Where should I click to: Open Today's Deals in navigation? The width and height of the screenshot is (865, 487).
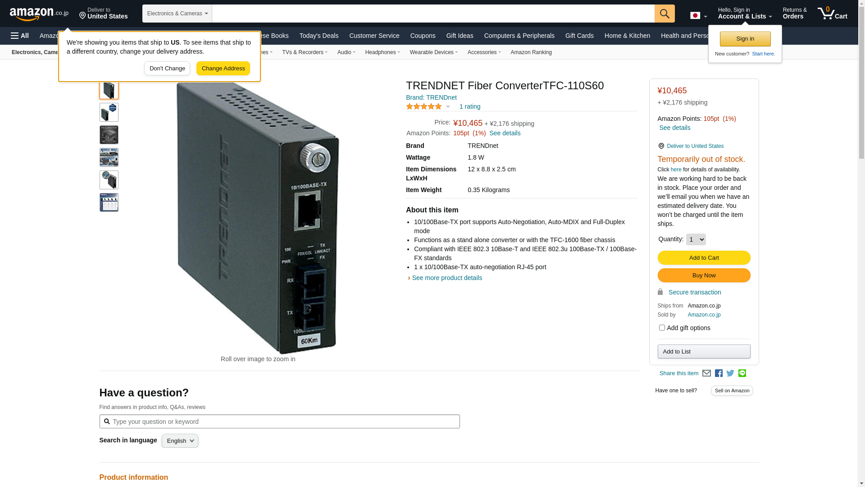tap(319, 36)
